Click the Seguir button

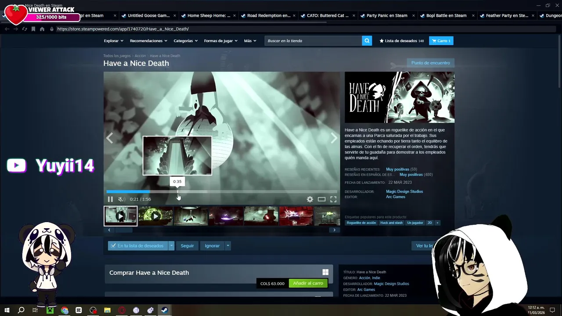click(x=187, y=246)
